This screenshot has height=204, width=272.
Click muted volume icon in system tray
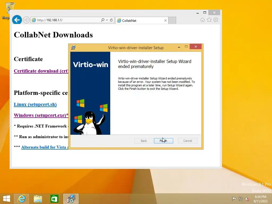[x=247, y=199]
